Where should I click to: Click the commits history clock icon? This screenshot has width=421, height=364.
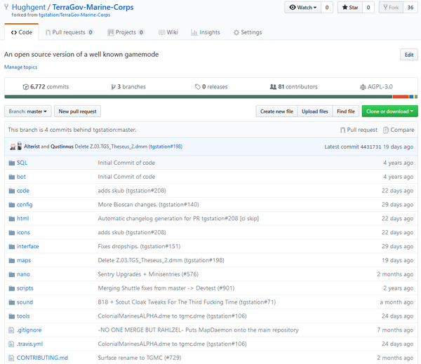tap(25, 87)
